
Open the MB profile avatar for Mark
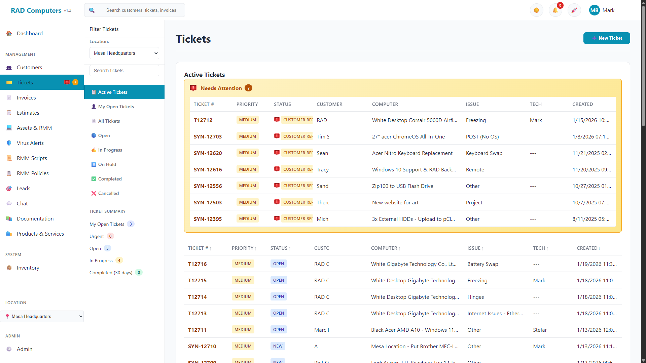click(594, 10)
